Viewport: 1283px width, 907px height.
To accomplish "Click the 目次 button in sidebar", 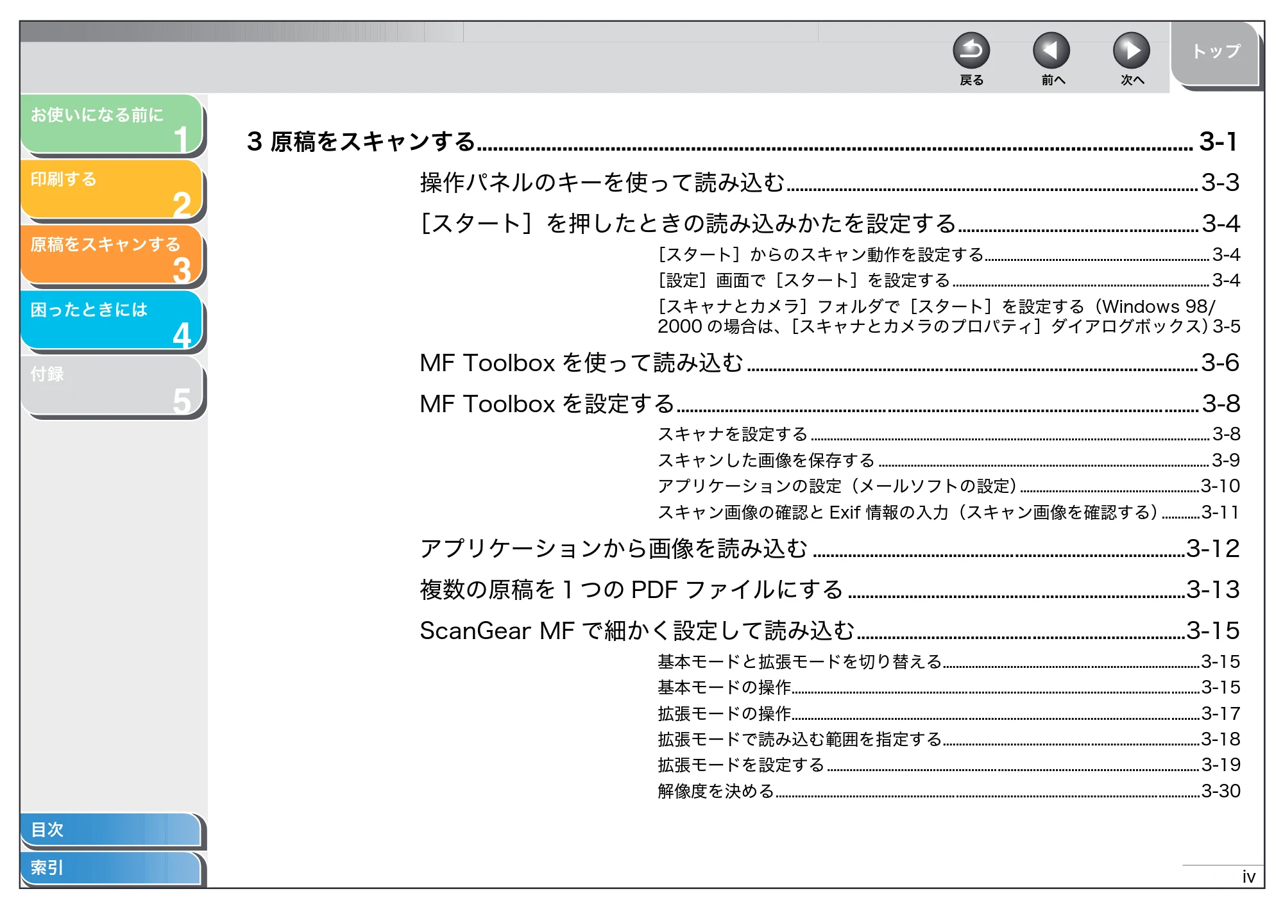I will point(110,829).
